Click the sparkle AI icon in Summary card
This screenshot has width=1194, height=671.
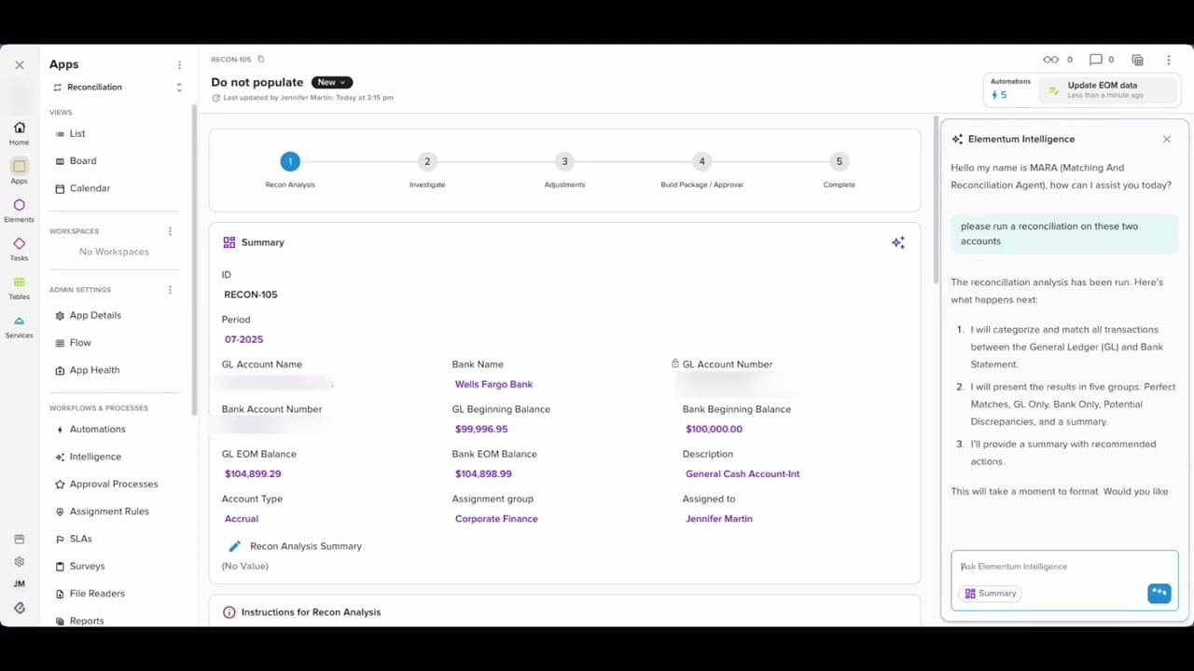(x=897, y=242)
